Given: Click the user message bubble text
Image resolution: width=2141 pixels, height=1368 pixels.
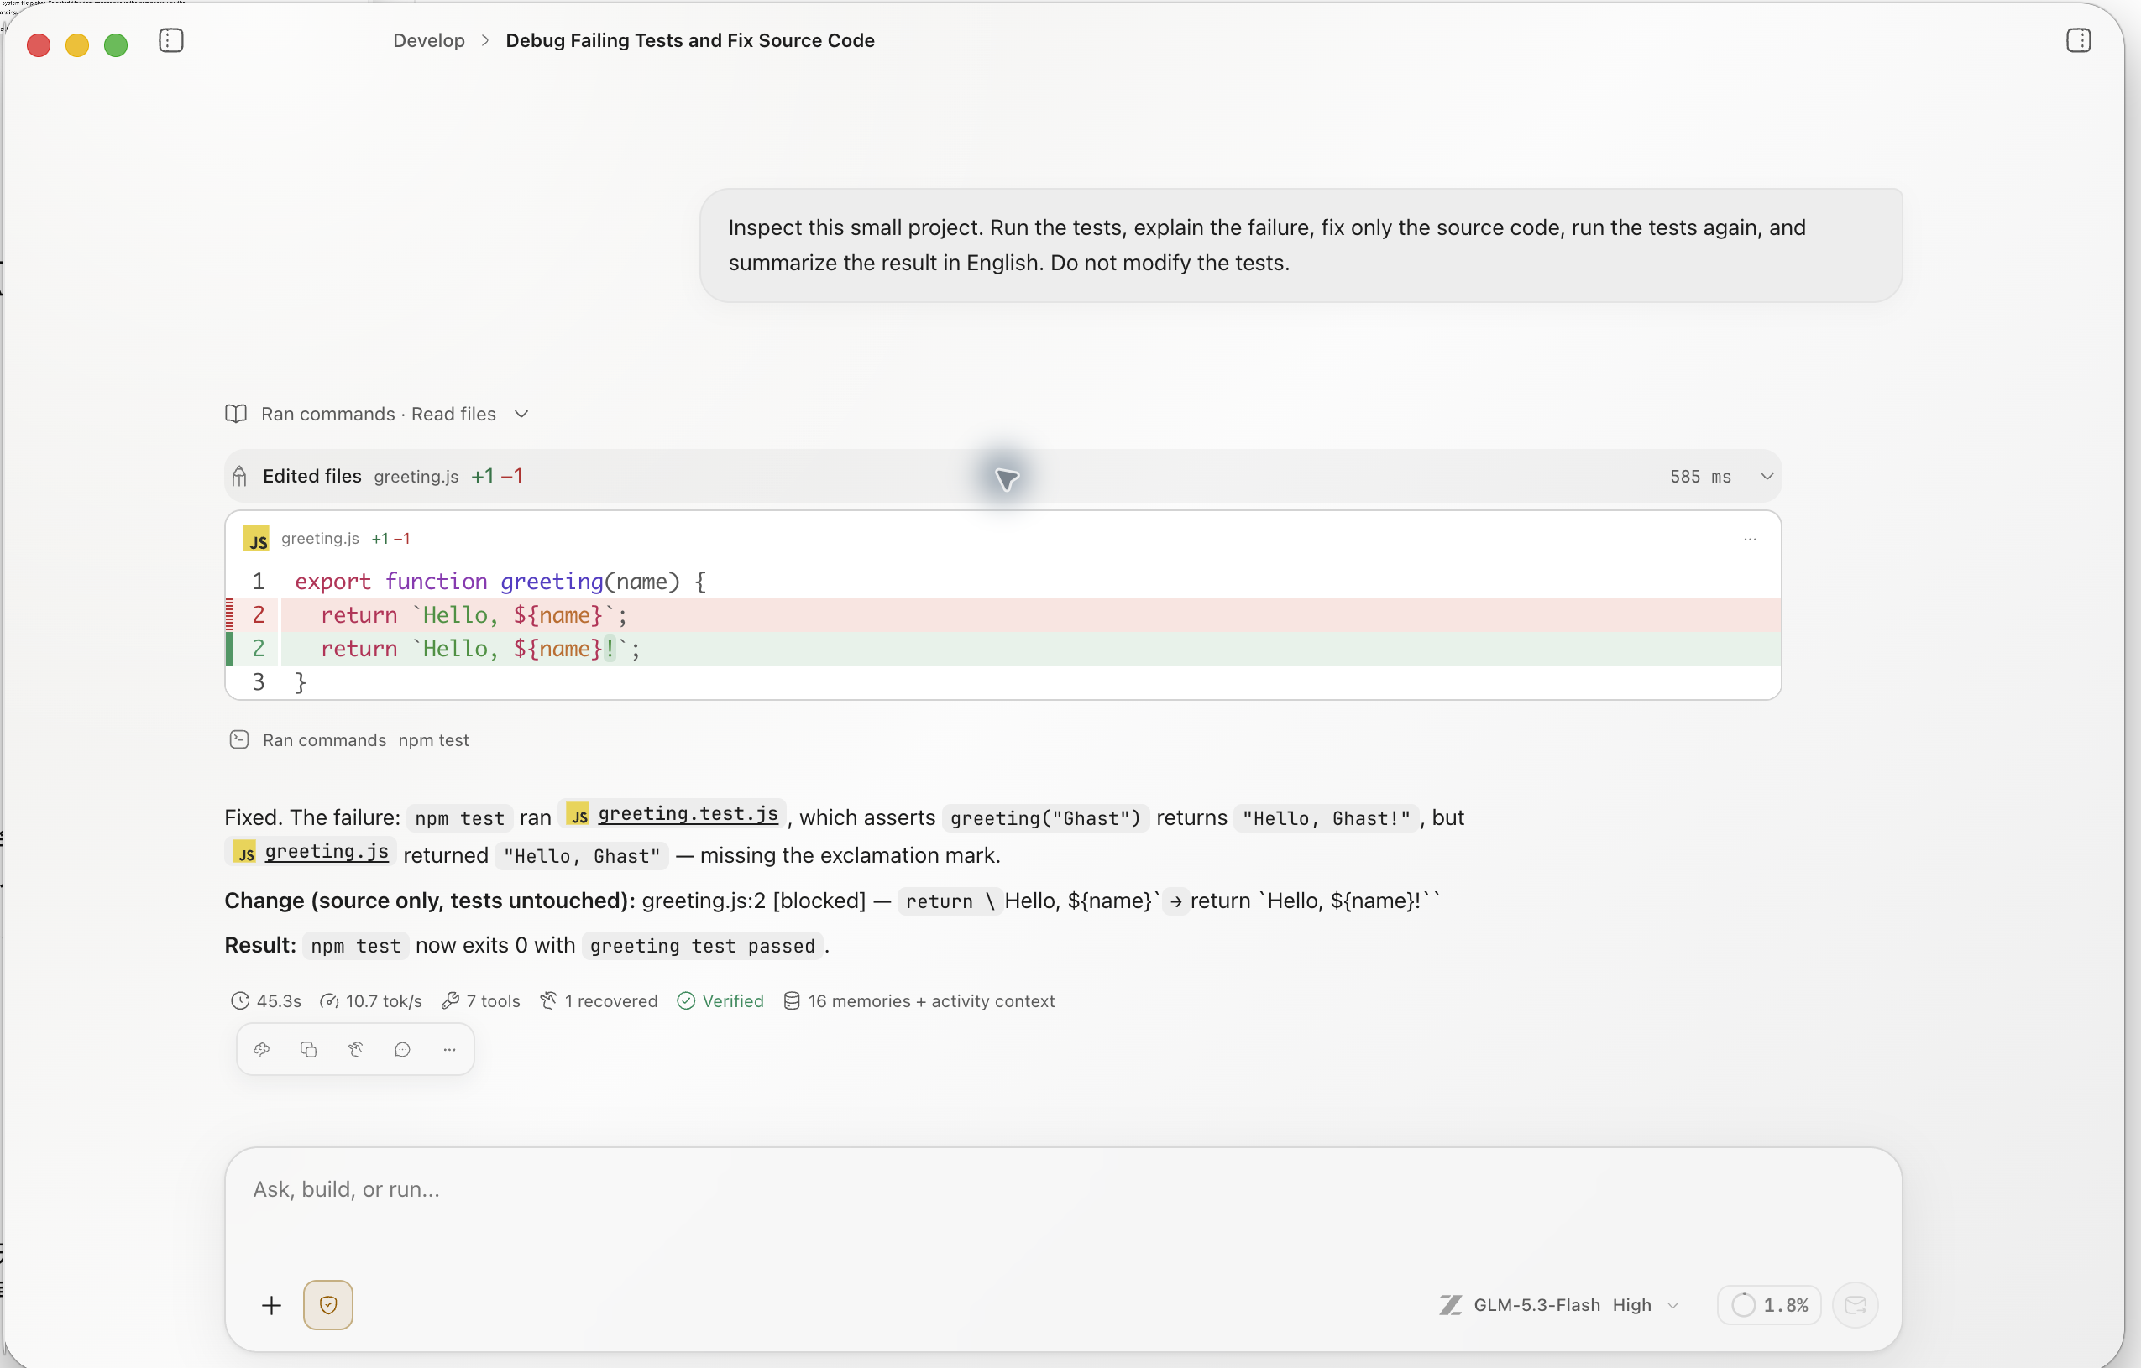Looking at the screenshot, I should click(1267, 245).
